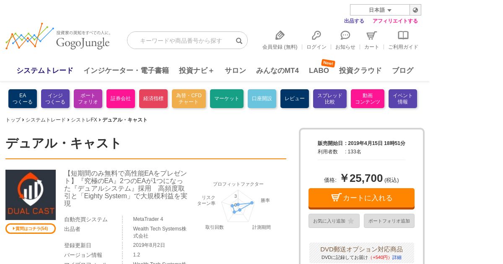
Task: Click ご利用ガイド text link
Action: pos(403,47)
